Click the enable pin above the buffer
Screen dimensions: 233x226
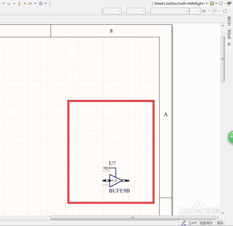tap(107, 168)
